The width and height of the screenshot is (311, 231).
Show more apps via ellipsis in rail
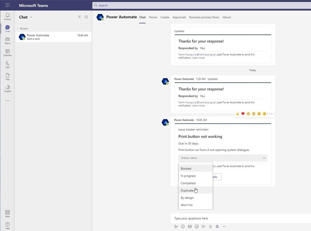point(7,101)
